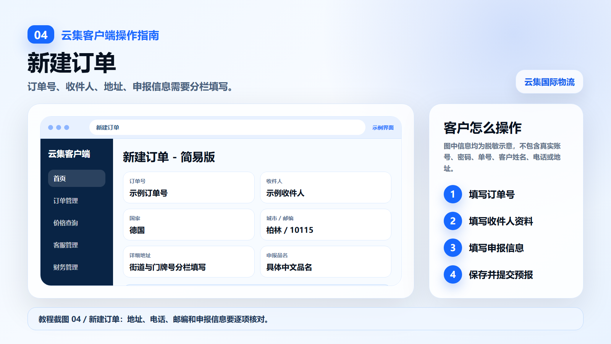Click the 云集国际物流 button
Viewport: 611px width, 344px height.
[x=549, y=82]
